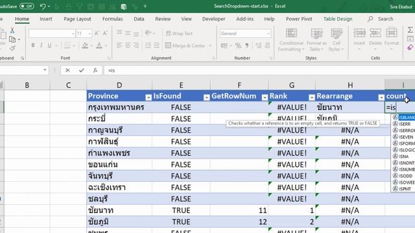
Task: Toggle Bold formatting
Action: pos(33,45)
